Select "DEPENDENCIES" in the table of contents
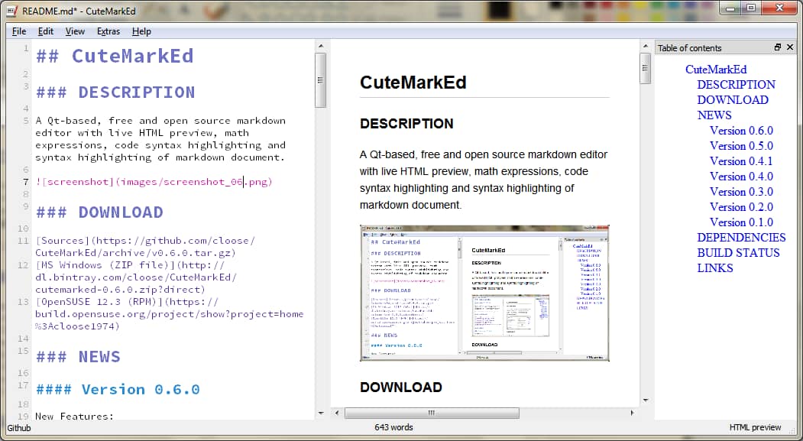Image resolution: width=803 pixels, height=441 pixels. (x=741, y=237)
